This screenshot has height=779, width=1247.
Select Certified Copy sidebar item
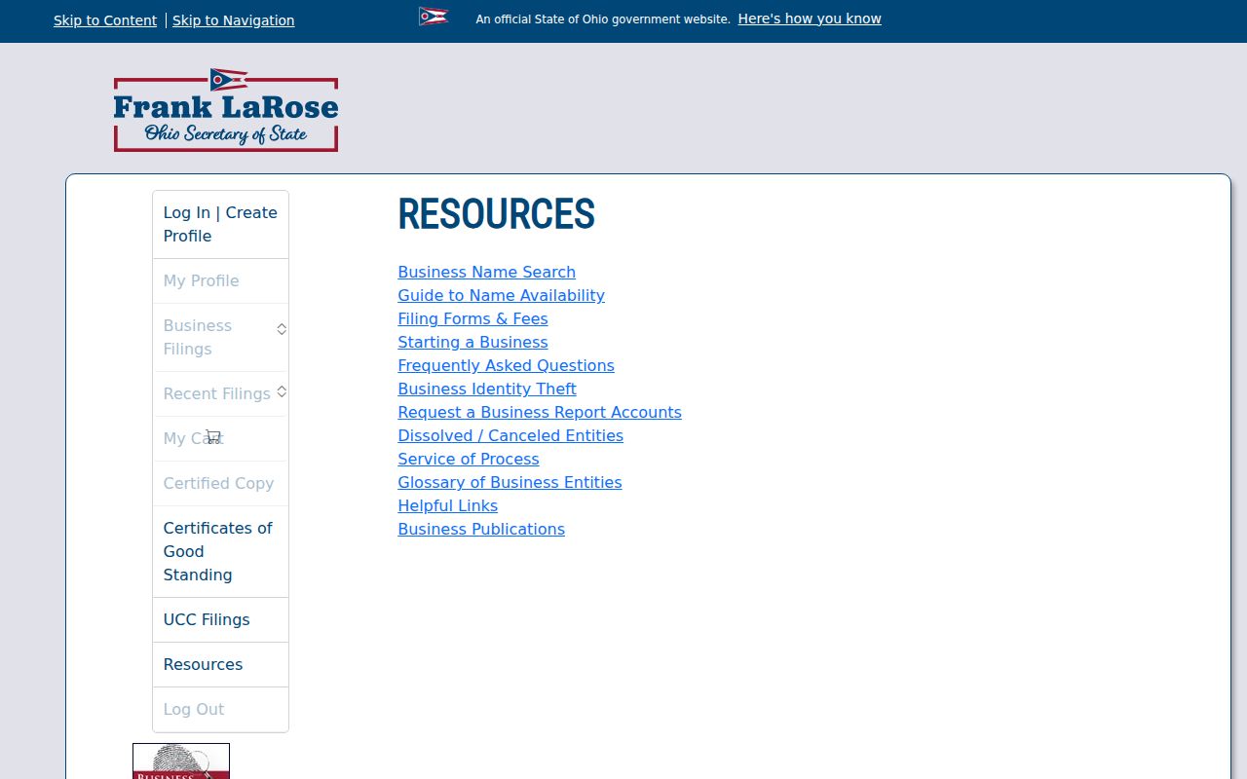point(220,484)
